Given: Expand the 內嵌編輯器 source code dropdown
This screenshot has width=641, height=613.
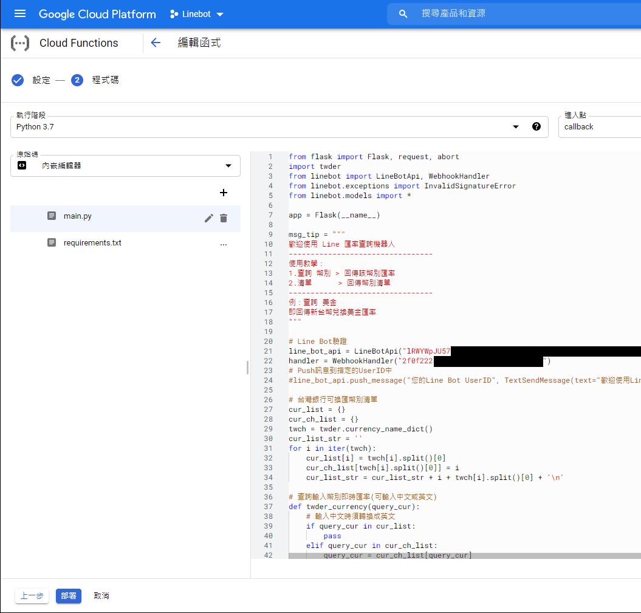Looking at the screenshot, I should pyautogui.click(x=228, y=165).
